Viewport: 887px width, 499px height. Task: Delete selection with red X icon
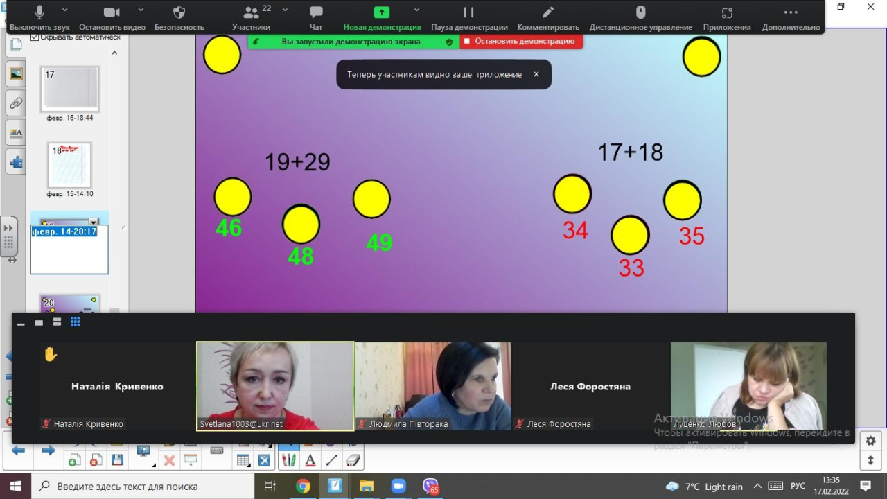[x=169, y=459]
